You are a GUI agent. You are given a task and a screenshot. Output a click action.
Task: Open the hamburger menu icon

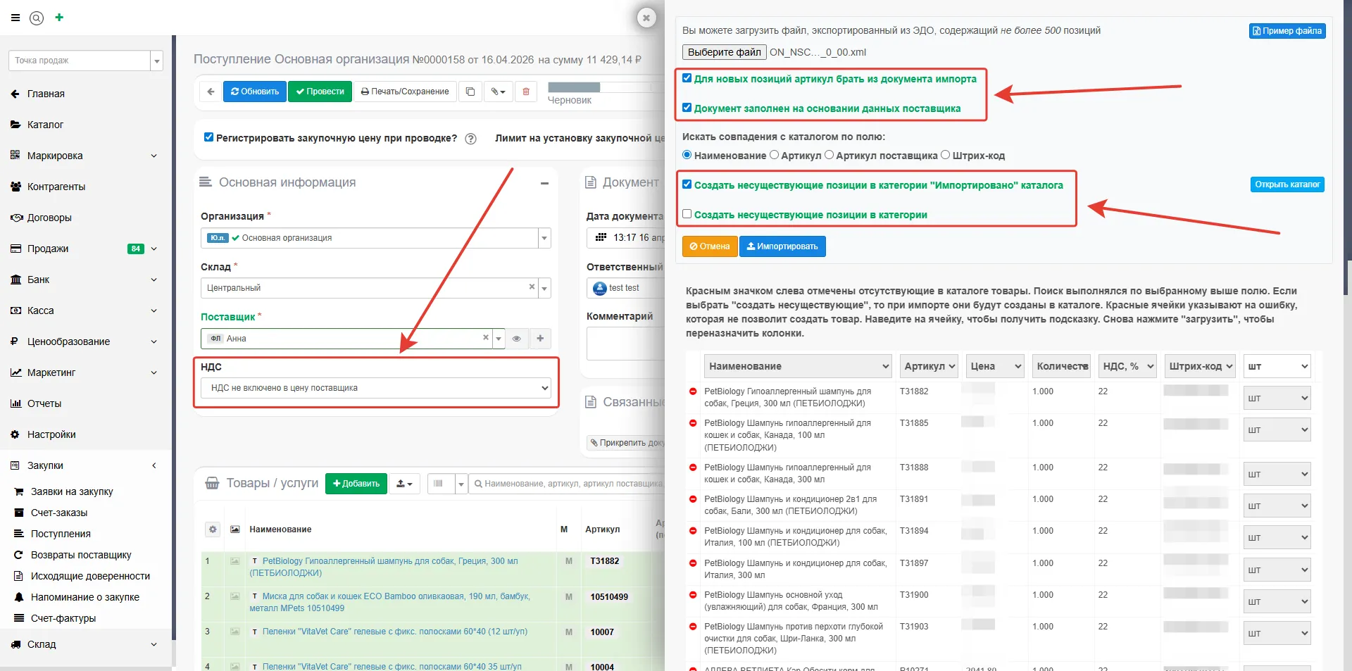point(15,18)
